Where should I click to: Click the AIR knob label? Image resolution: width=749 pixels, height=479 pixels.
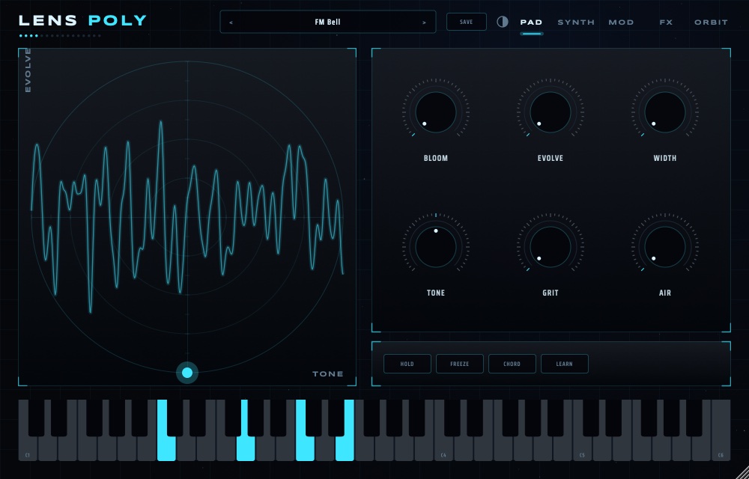[665, 293]
